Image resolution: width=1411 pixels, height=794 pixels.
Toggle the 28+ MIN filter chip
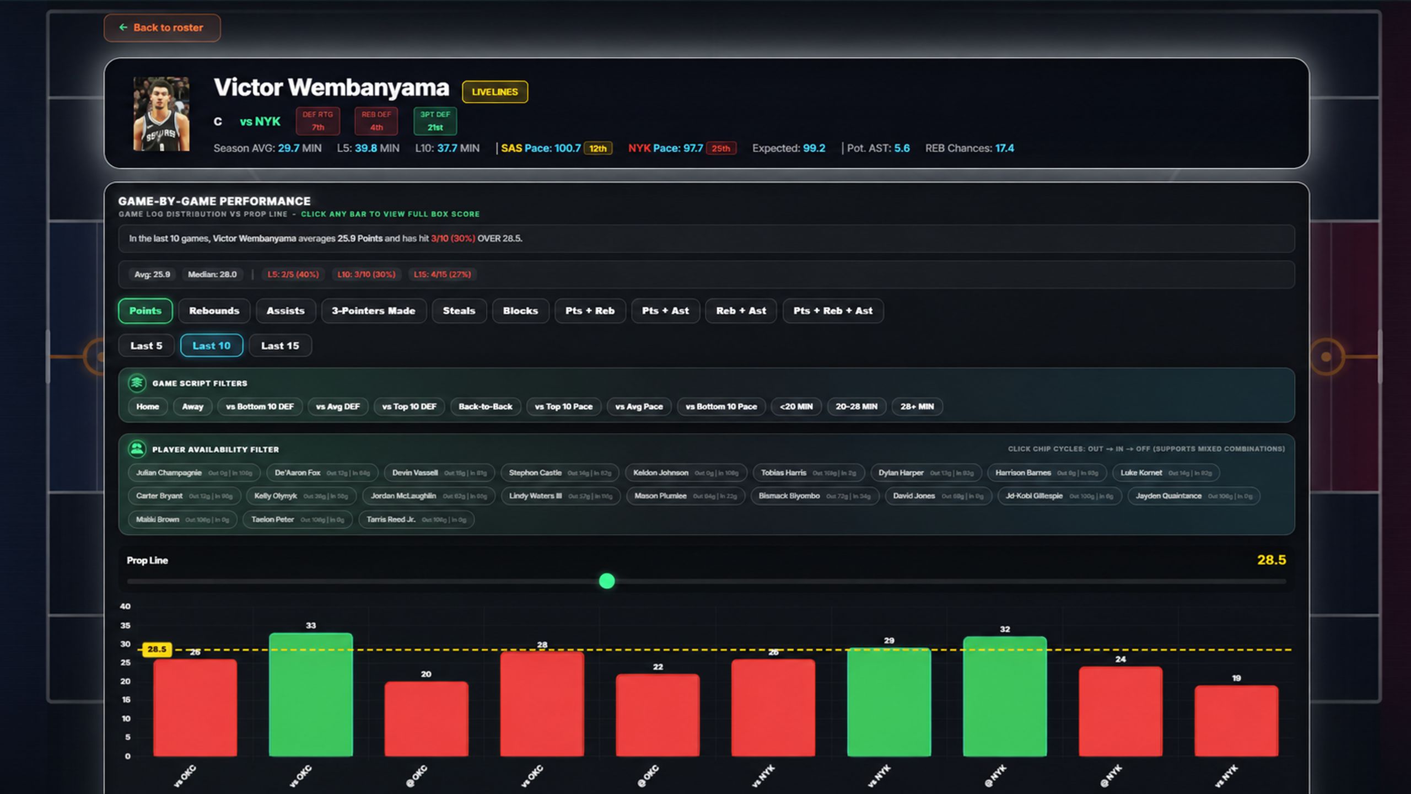[x=917, y=406]
